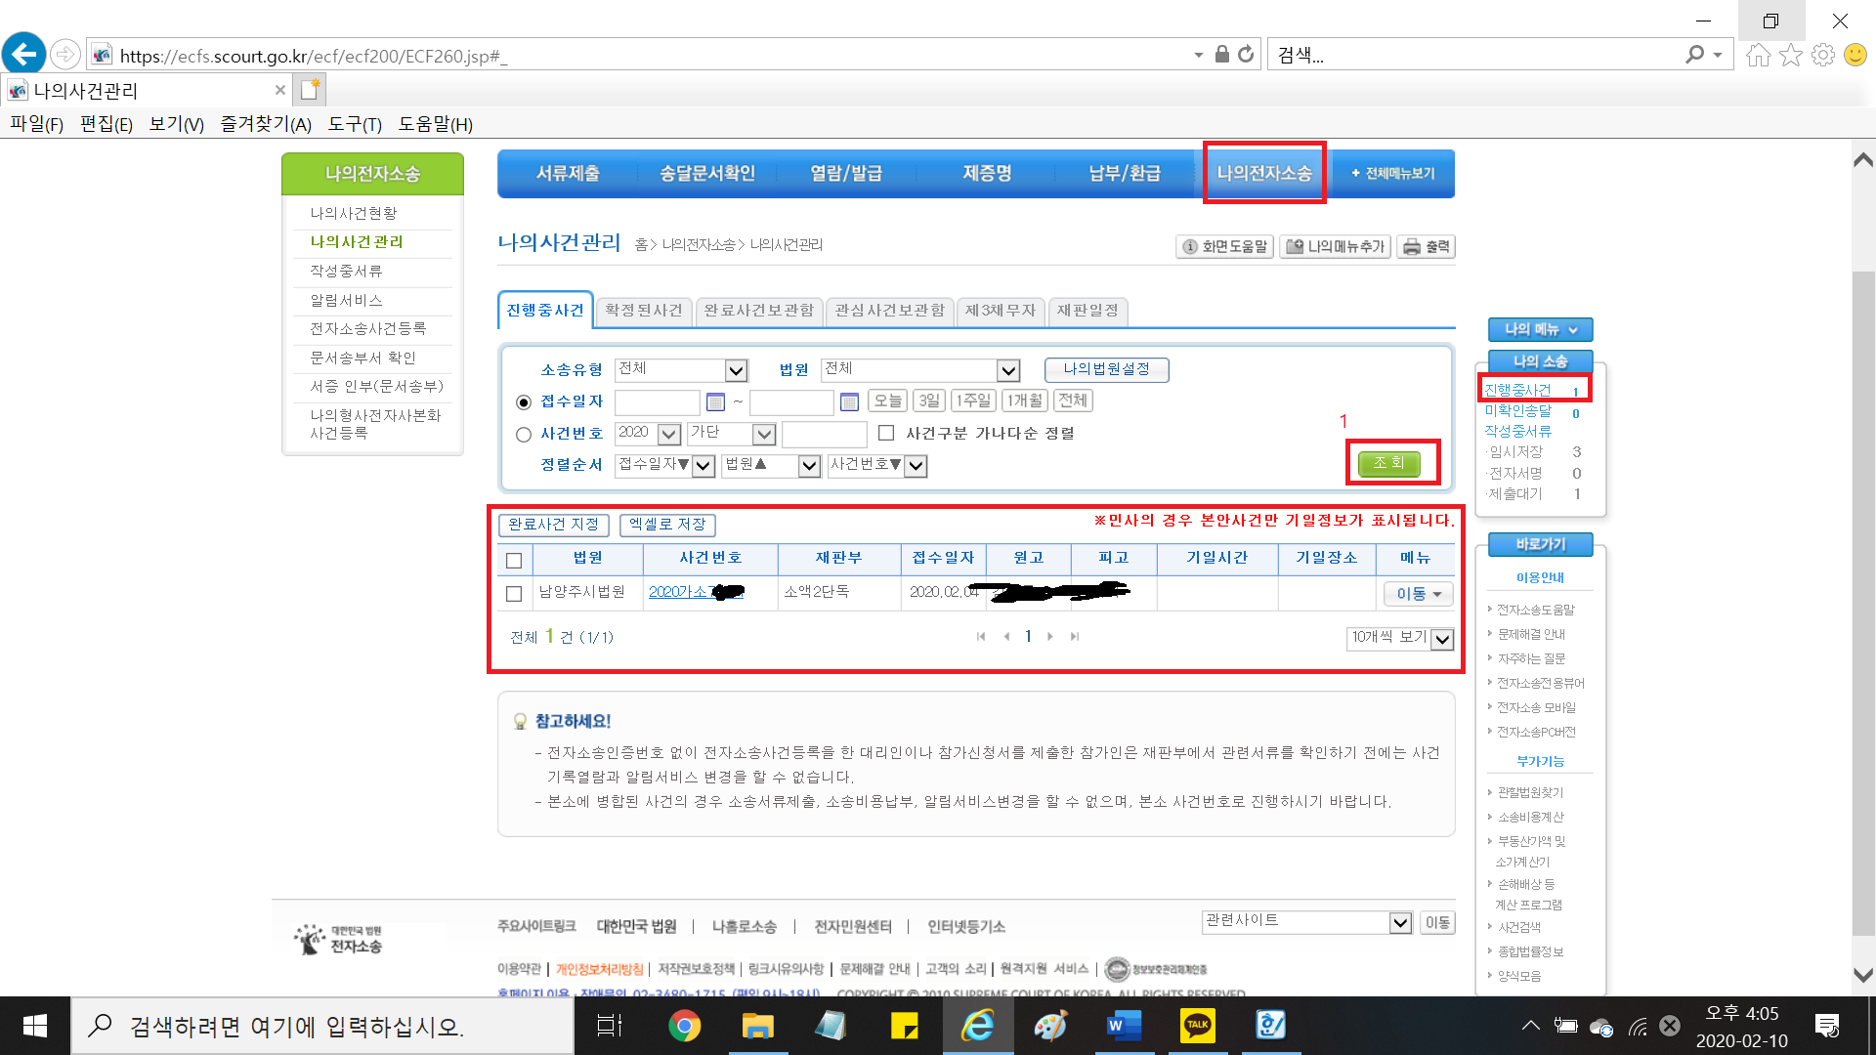1876x1055 pixels.
Task: Refresh the page with browser reload icon
Action: coord(1246,55)
